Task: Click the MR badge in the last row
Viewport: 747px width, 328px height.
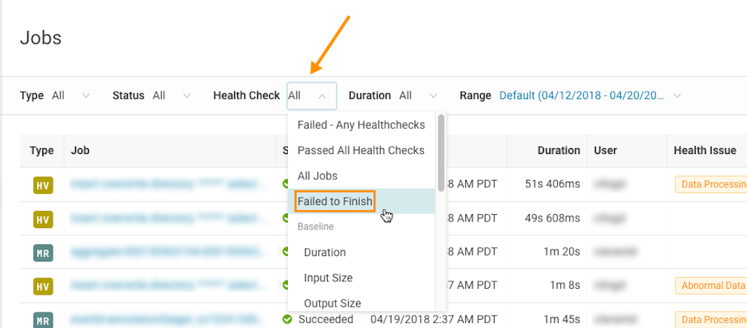Action: coord(43,319)
